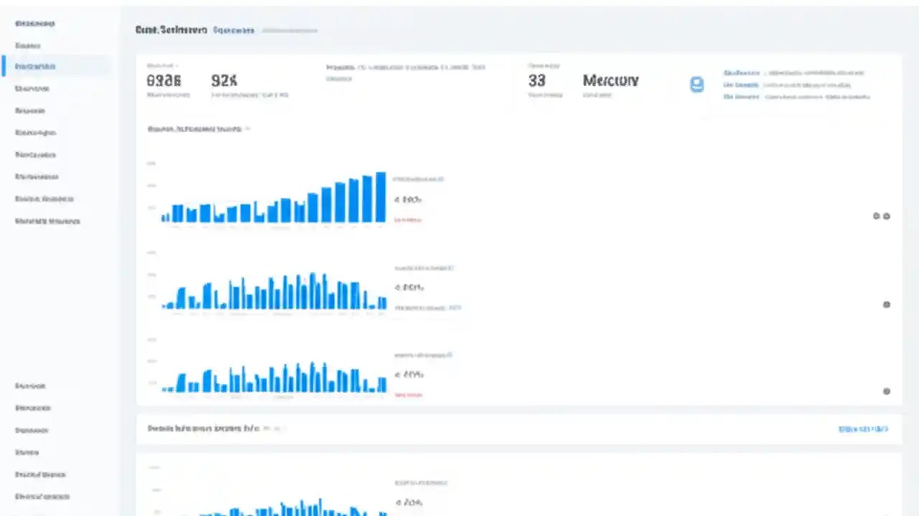Expand the bottom section header chevron
Screen dimensions: 919x516
click(x=279, y=428)
